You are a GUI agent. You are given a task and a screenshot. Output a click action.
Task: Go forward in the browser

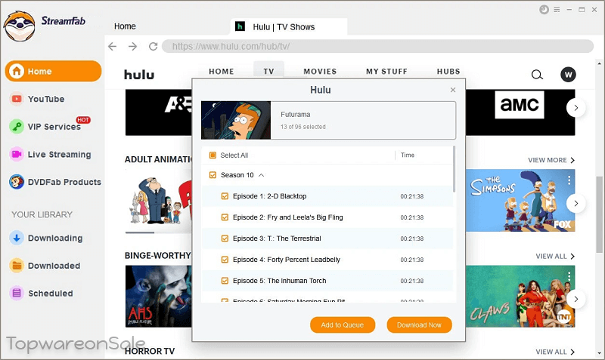(133, 47)
